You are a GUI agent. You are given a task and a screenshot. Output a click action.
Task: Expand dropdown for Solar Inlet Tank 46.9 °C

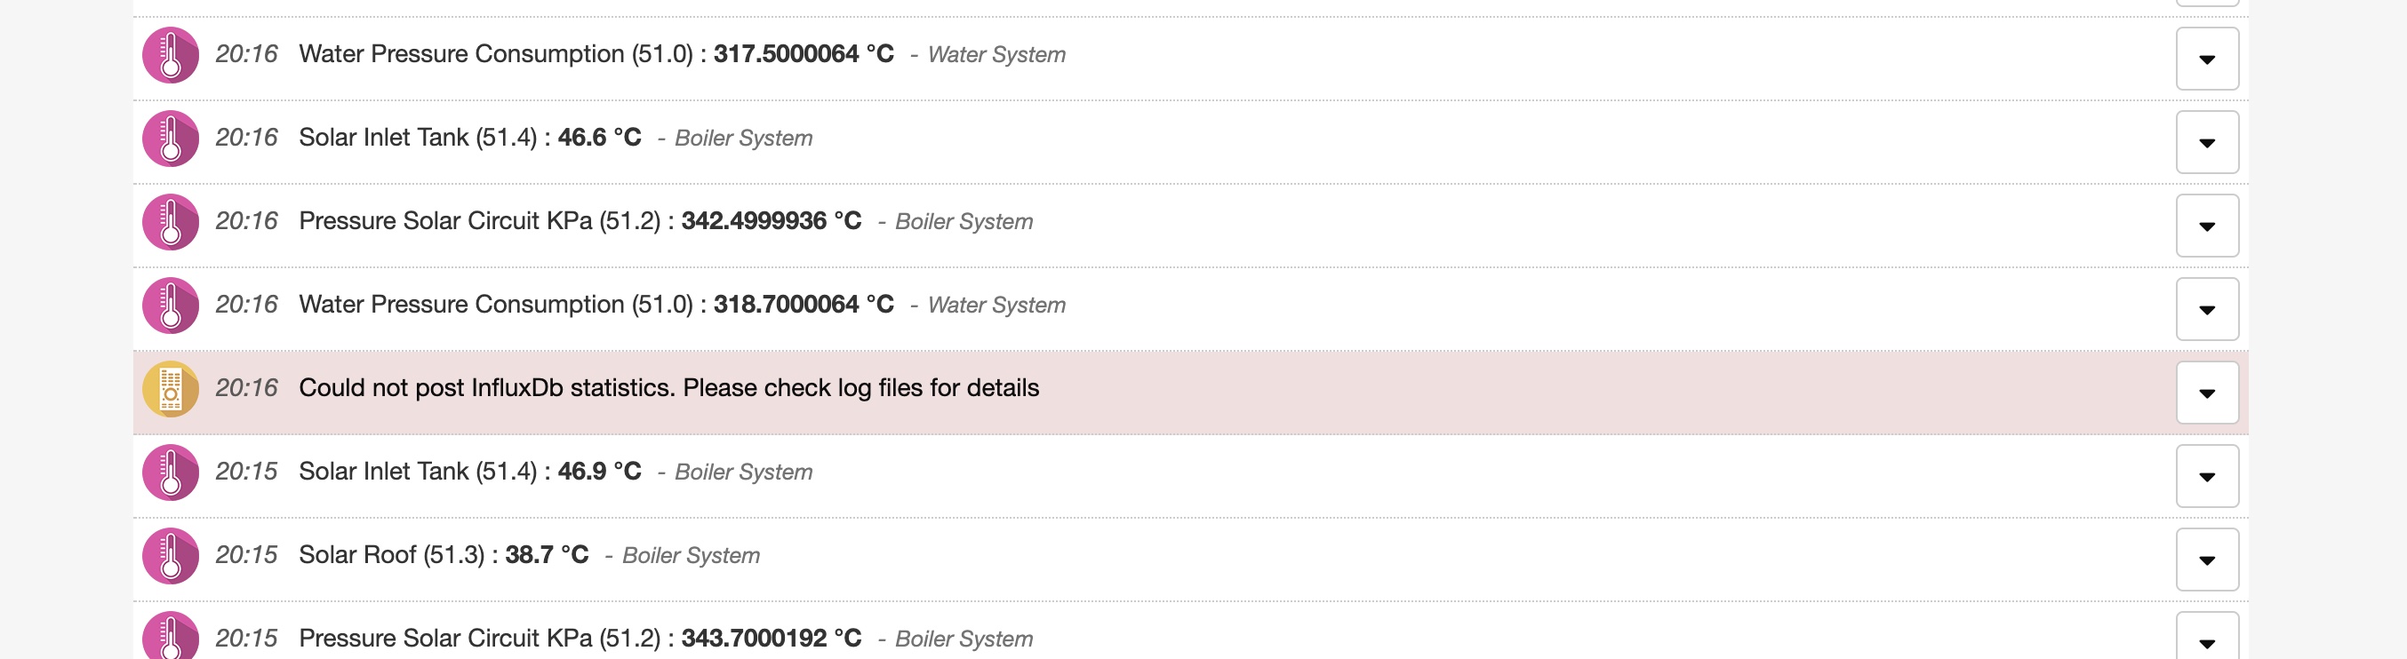2206,476
